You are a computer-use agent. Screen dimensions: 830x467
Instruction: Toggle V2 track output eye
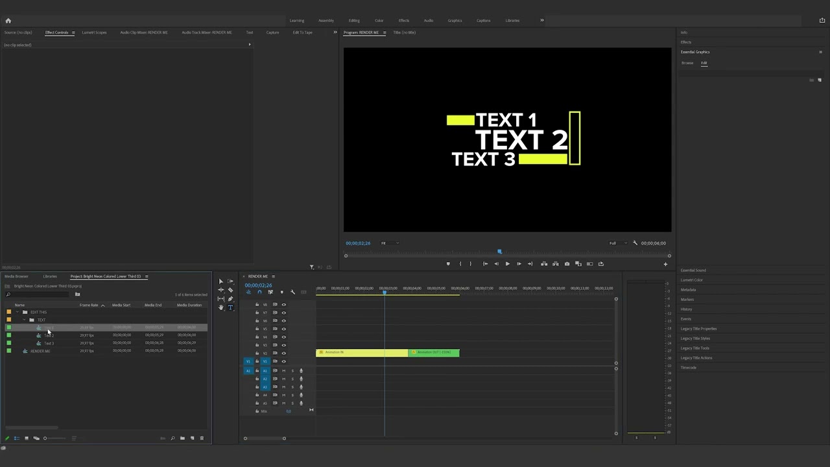tap(283, 353)
